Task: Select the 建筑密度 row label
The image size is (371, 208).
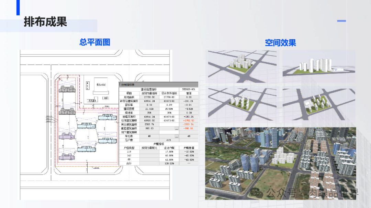Action: click(129, 109)
